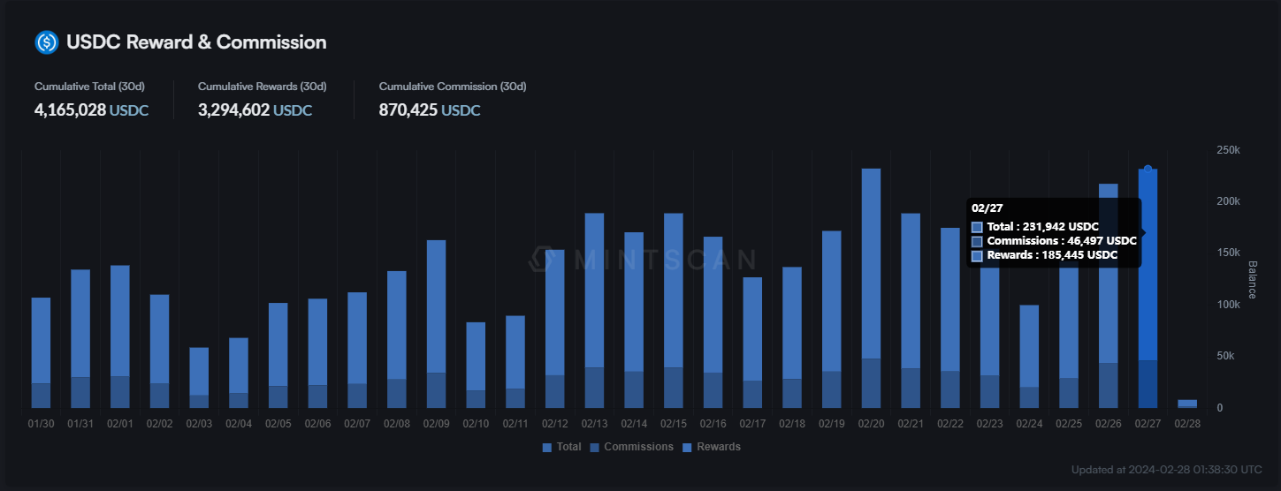This screenshot has width=1281, height=491.
Task: Hide the Commissions series via legend
Action: point(631,447)
